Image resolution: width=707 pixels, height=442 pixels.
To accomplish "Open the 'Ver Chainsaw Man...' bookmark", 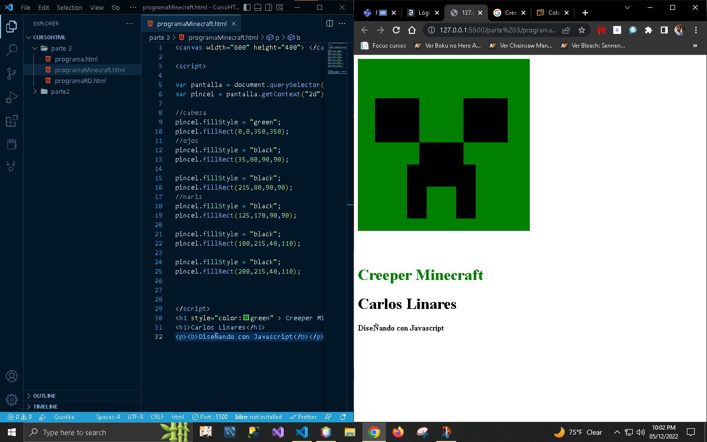I will coord(520,46).
